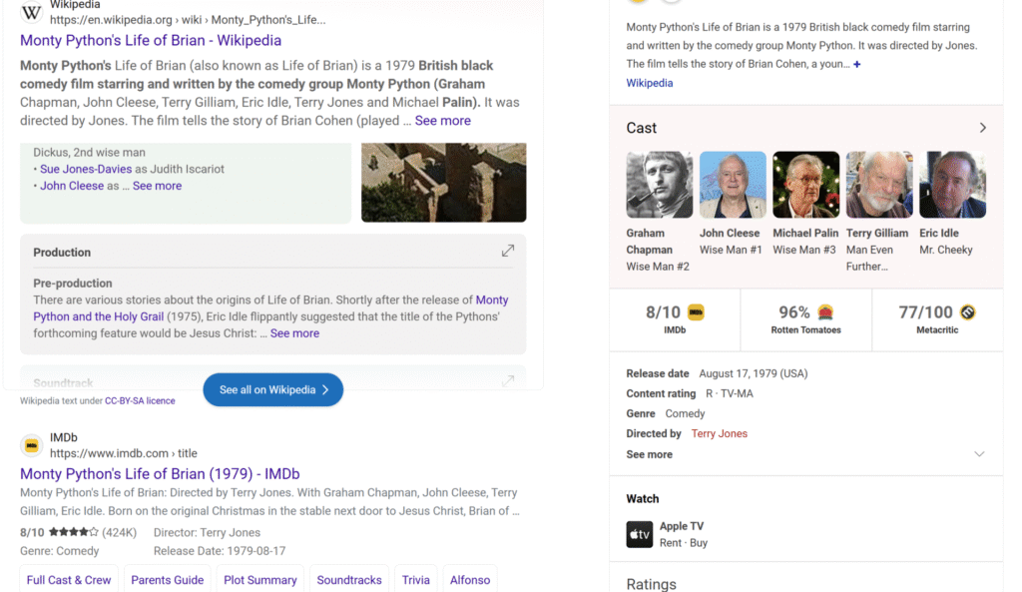Select John Cleese's cast photo
The height and width of the screenshot is (592, 1022).
733,185
